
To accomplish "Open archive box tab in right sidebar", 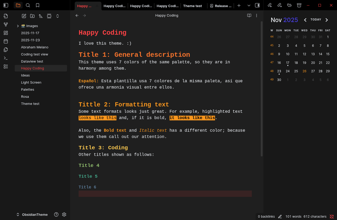I will 299,5.
